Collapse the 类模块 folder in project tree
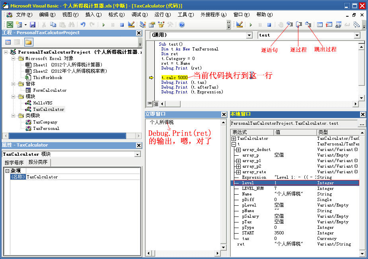The height and width of the screenshot is (259, 368). tap(14, 116)
